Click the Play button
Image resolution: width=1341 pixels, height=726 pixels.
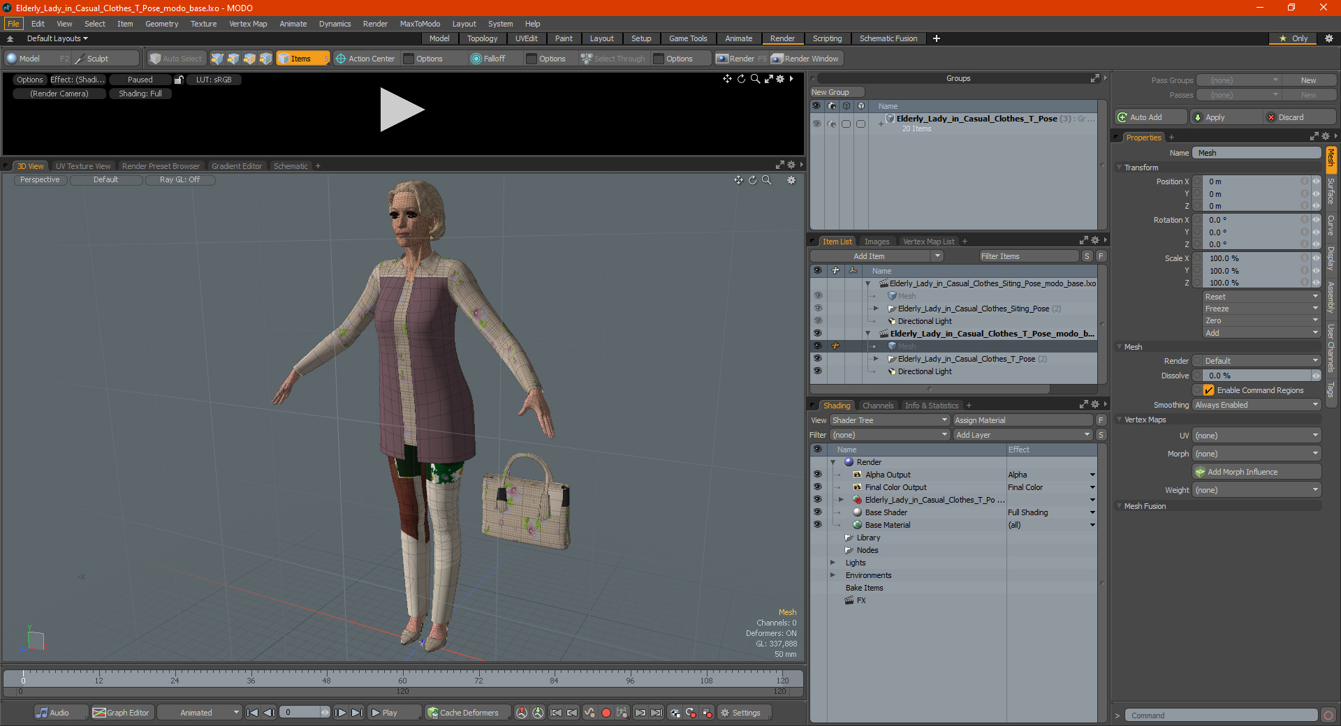[394, 713]
